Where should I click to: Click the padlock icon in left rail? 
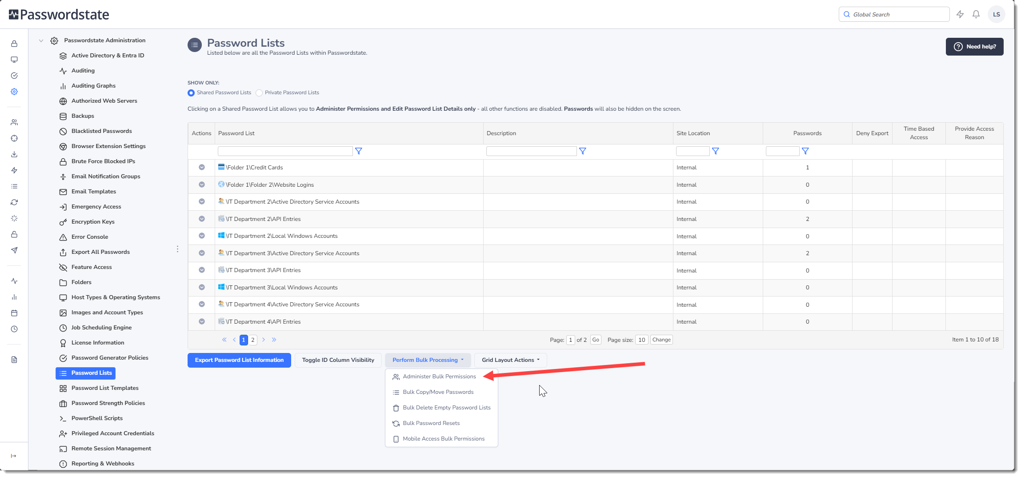coord(14,44)
